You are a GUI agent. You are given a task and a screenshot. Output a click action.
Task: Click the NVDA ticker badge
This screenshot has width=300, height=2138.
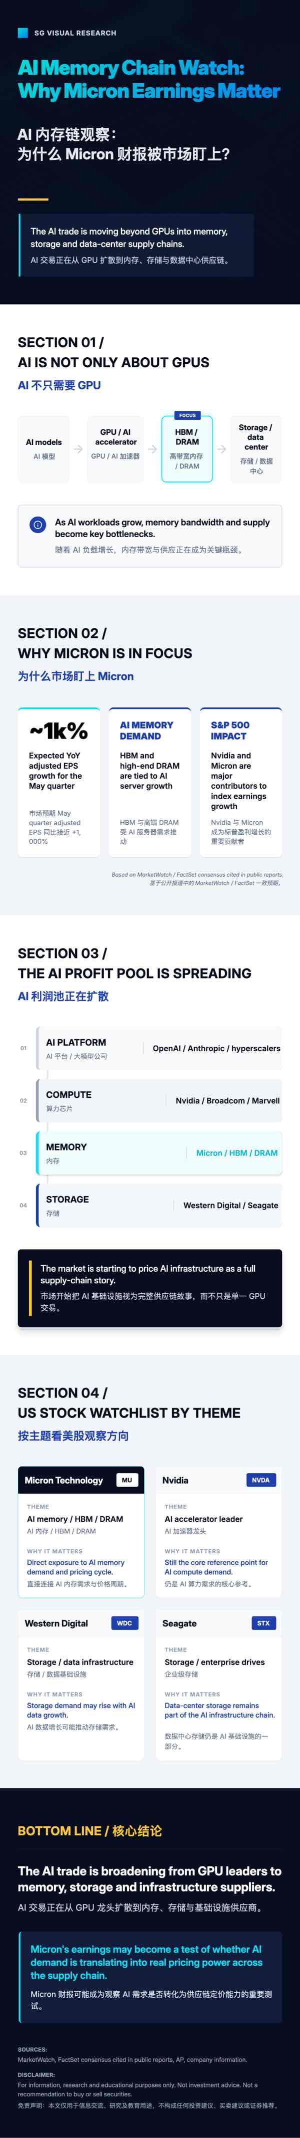(x=260, y=1480)
